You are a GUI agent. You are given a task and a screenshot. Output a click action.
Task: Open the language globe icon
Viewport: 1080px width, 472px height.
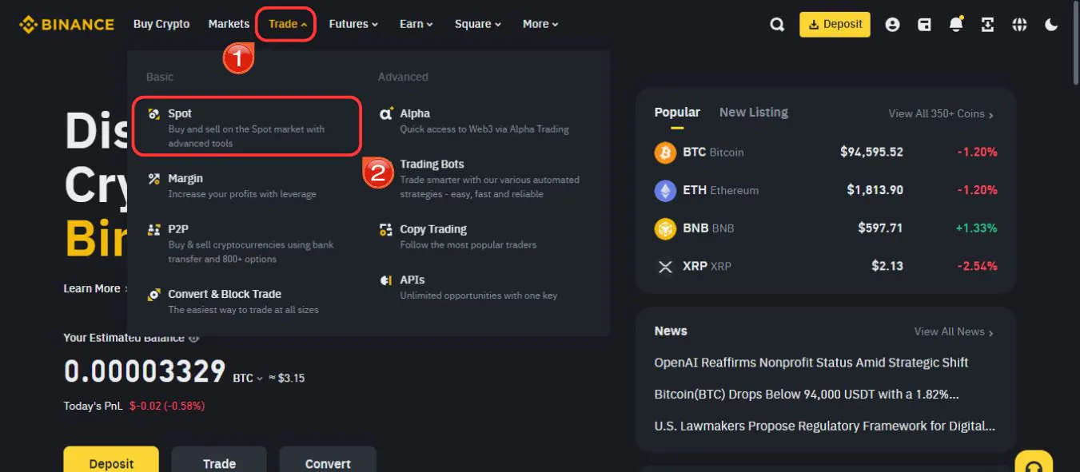tap(1019, 25)
